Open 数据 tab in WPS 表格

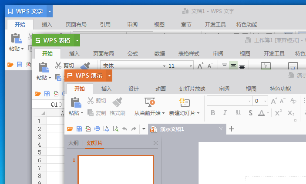[x=160, y=54]
